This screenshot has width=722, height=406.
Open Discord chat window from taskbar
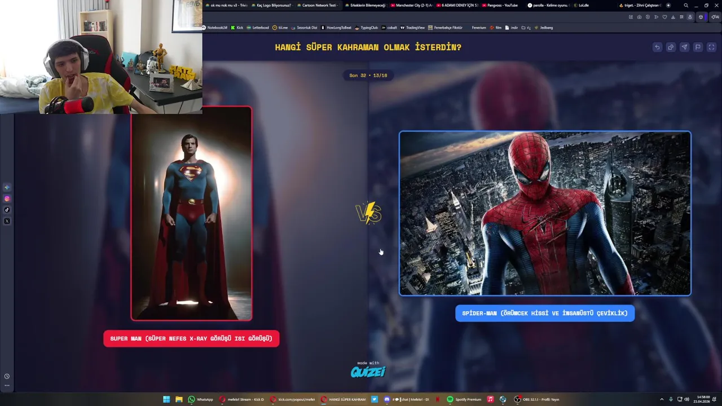[x=406, y=399]
